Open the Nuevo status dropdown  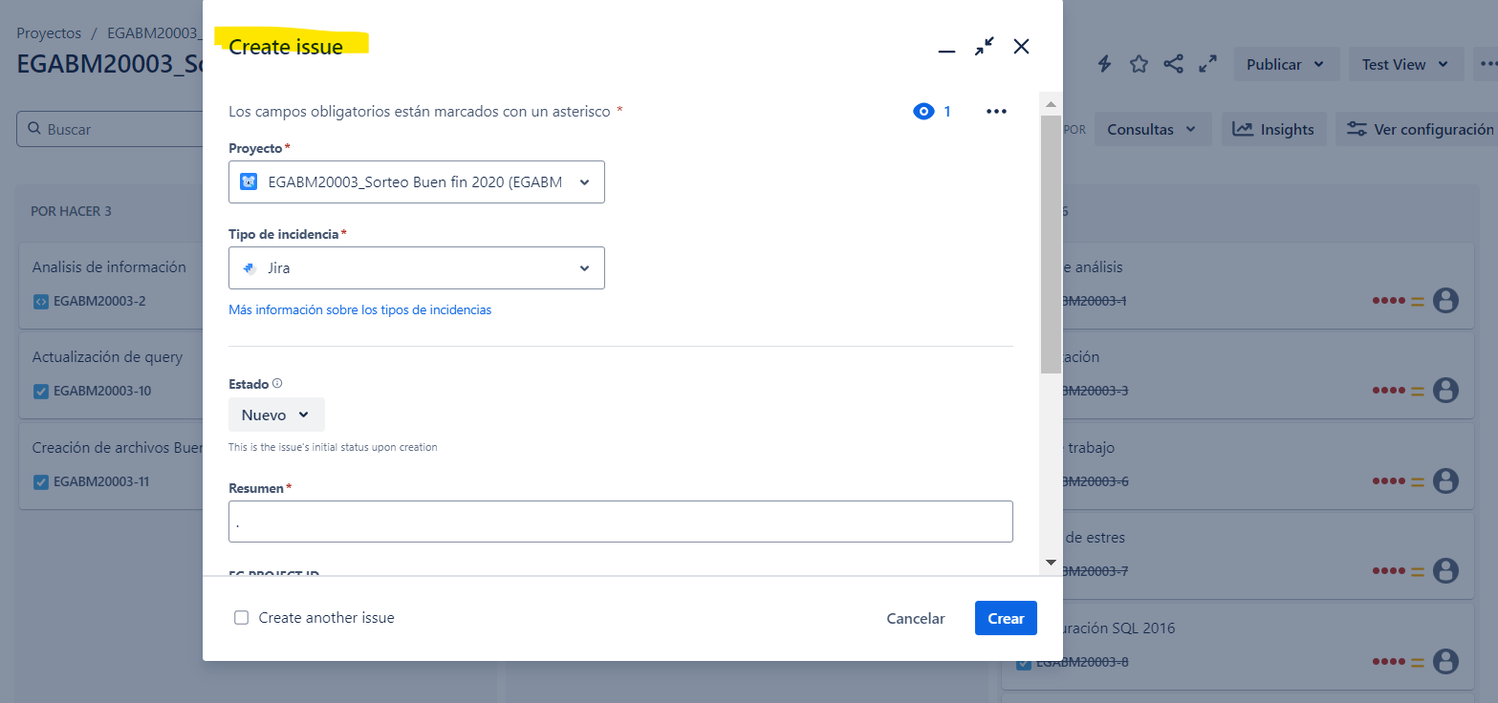(276, 415)
